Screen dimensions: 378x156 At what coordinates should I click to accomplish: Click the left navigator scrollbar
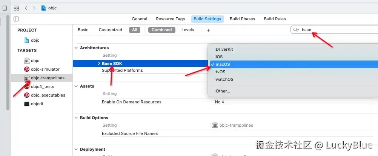click(8, 62)
